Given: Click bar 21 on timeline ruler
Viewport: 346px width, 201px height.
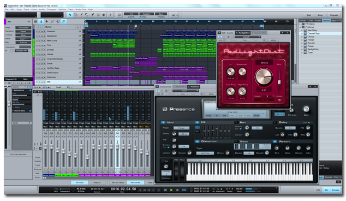Looking at the screenshot, I should click(142, 21).
